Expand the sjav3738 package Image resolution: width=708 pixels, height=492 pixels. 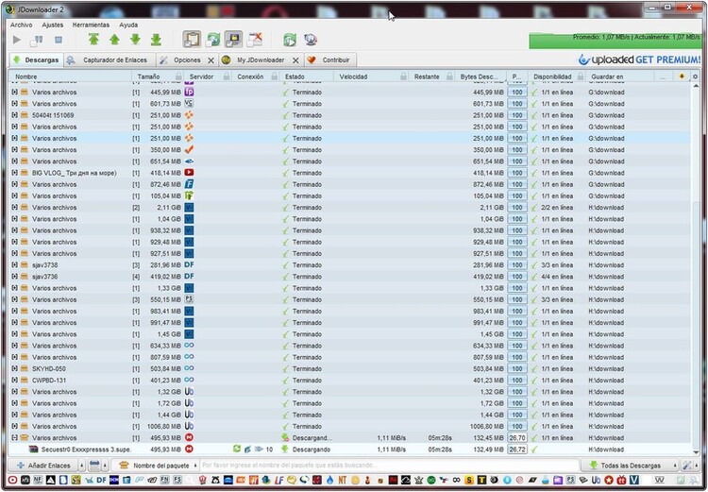tap(14, 265)
